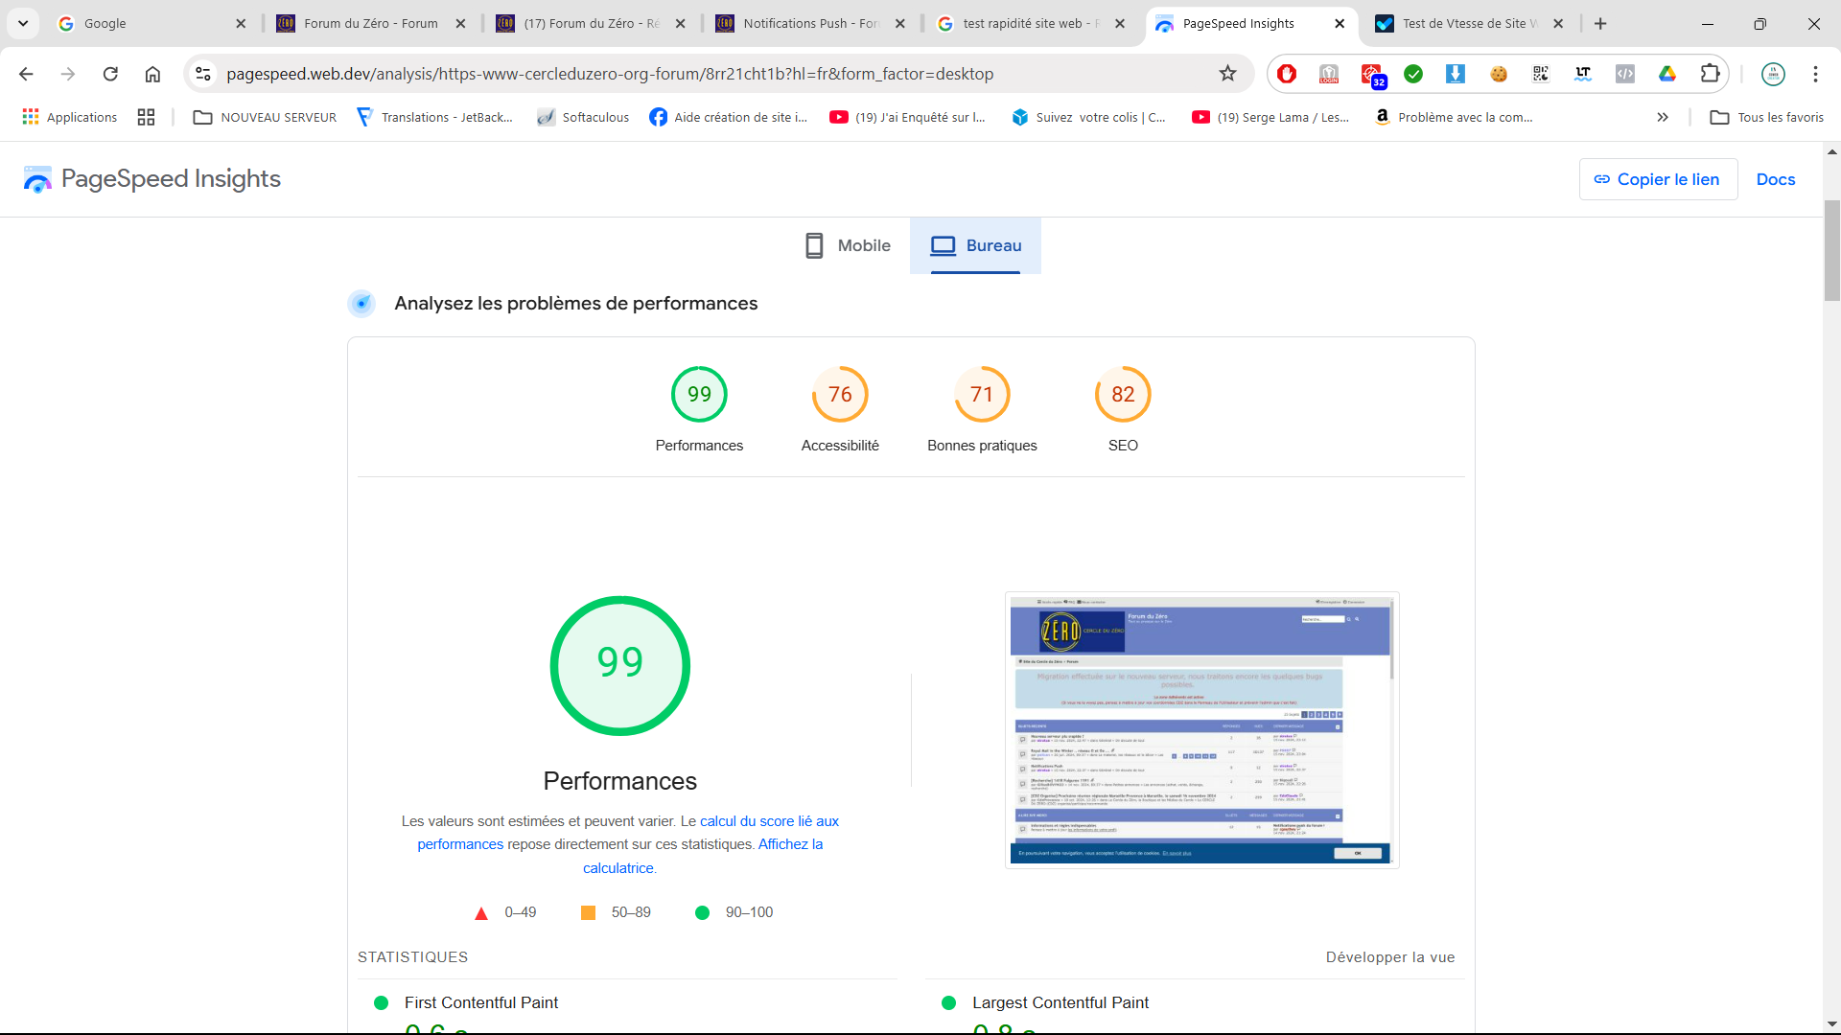Screen dimensions: 1841x1035
Task: Click the PageSpeed Insights logo icon
Action: click(x=37, y=179)
